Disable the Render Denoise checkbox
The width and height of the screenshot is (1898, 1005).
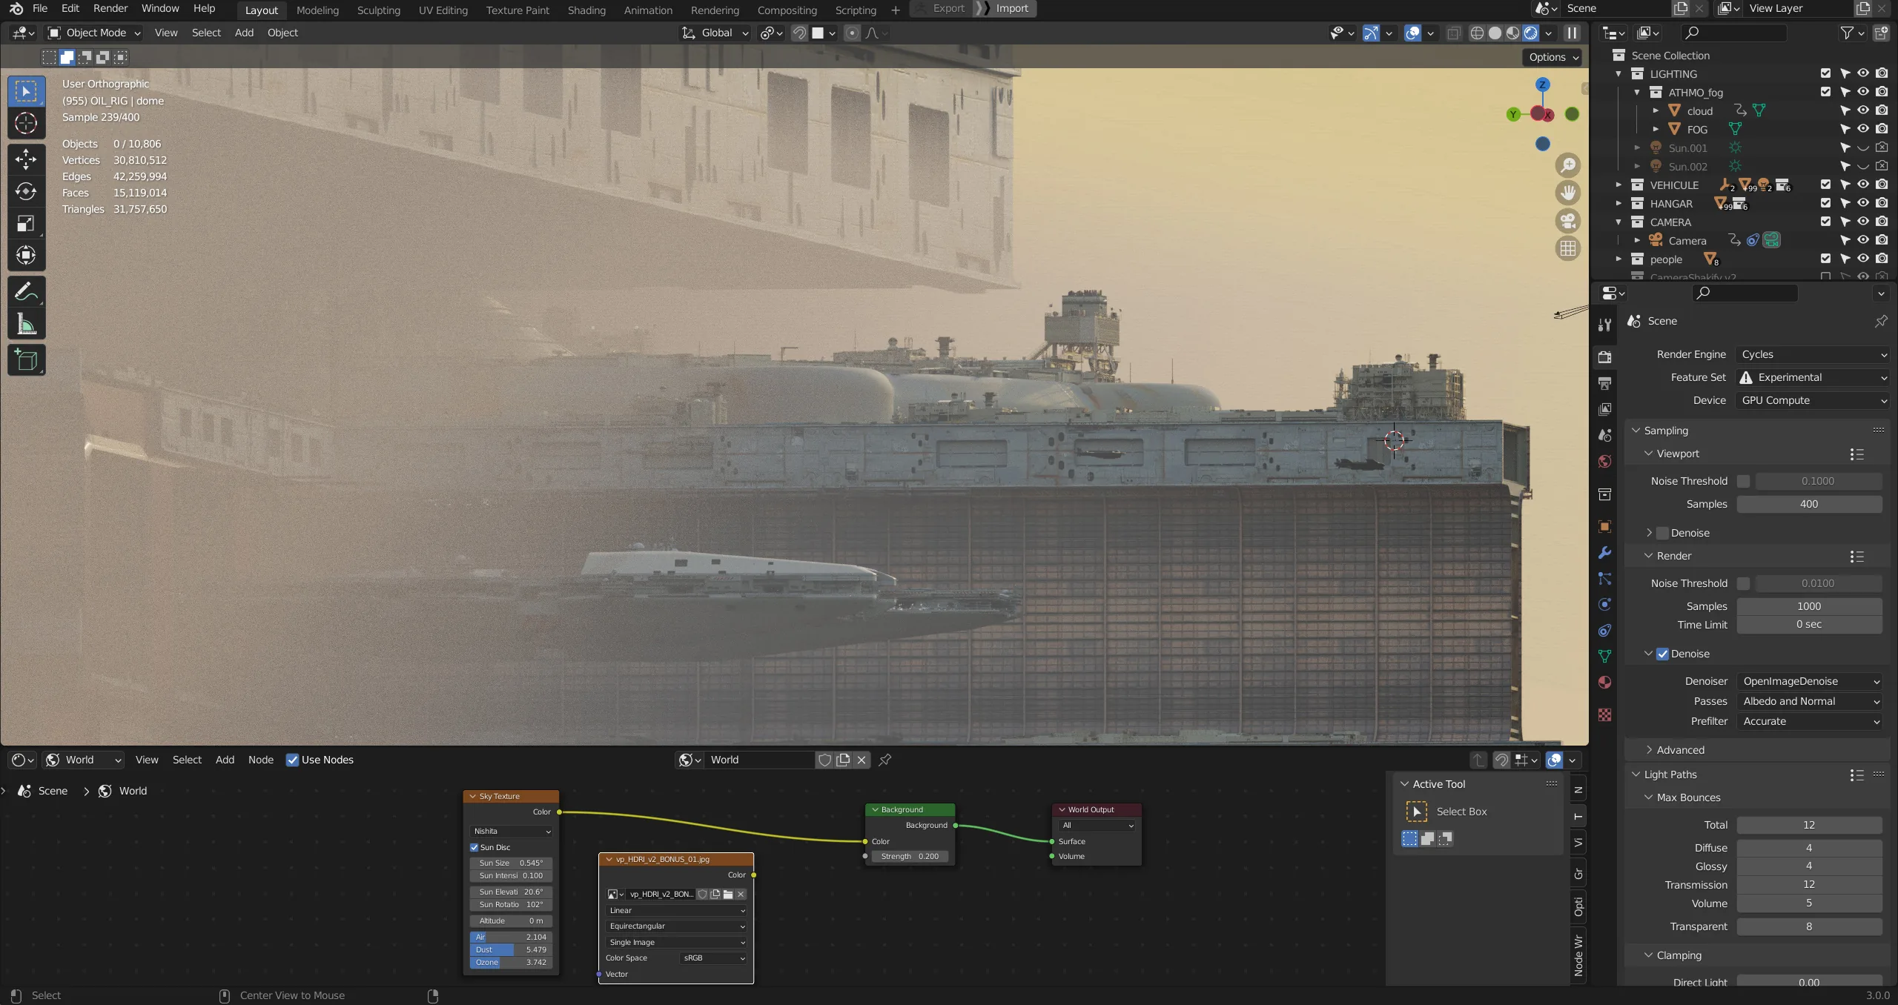point(1663,654)
